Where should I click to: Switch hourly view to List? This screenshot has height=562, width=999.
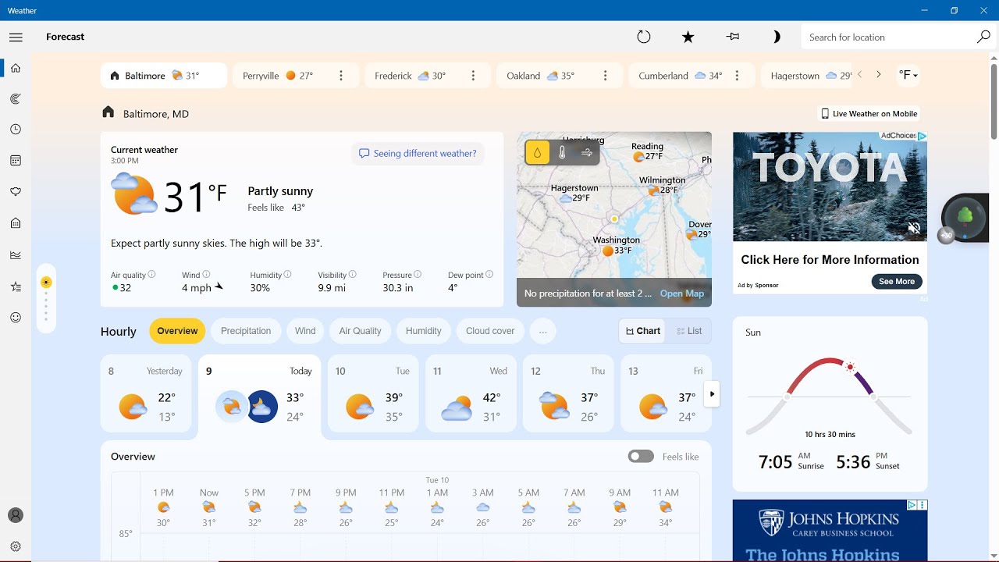(689, 331)
